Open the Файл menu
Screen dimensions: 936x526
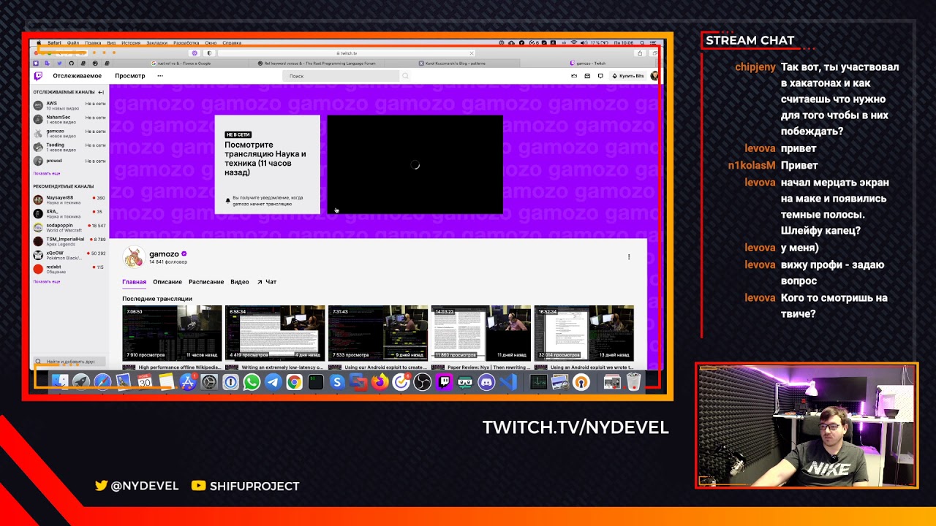coord(72,43)
